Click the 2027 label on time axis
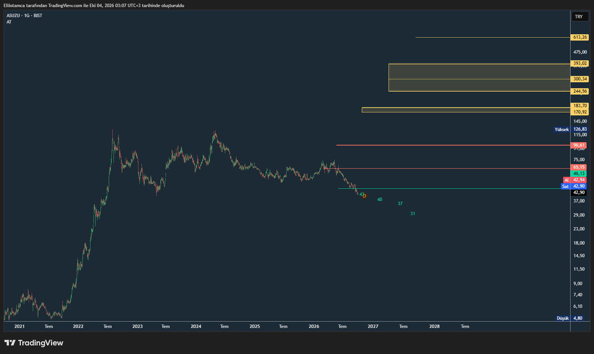Image resolution: width=594 pixels, height=354 pixels. click(x=373, y=327)
